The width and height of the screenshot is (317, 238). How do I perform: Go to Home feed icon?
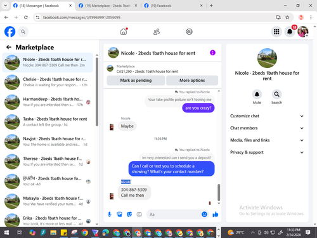point(124,32)
